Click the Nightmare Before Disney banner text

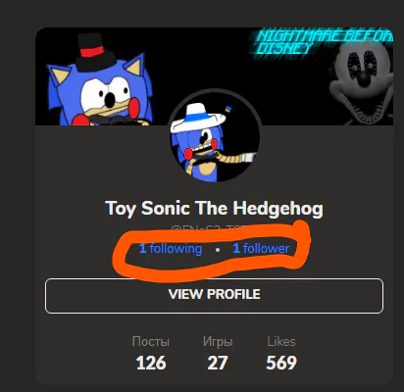click(322, 41)
